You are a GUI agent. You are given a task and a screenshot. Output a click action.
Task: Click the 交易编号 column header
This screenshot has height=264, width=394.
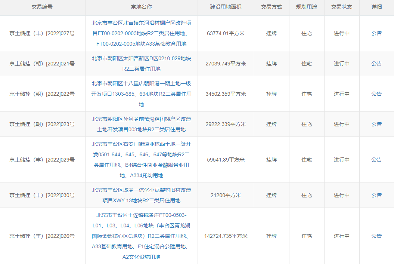click(42, 7)
